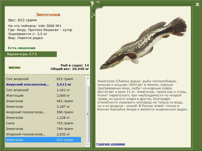The width and height of the screenshot is (202, 151).
Task: Click the Есть лицензия label
Action: click(21, 48)
